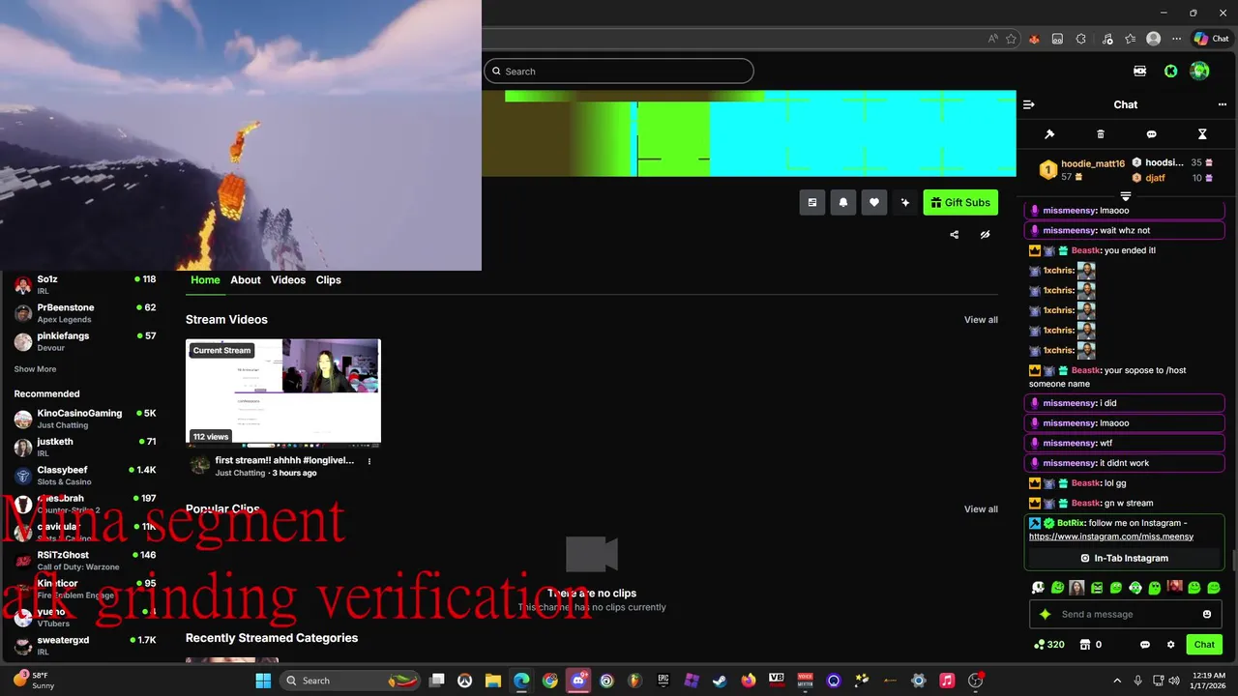This screenshot has width=1238, height=696.
Task: Select the skull emote in quick emotes row
Action: 1038,587
